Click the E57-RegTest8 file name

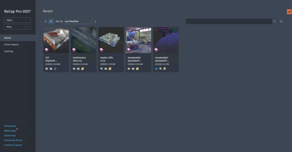(51, 59)
